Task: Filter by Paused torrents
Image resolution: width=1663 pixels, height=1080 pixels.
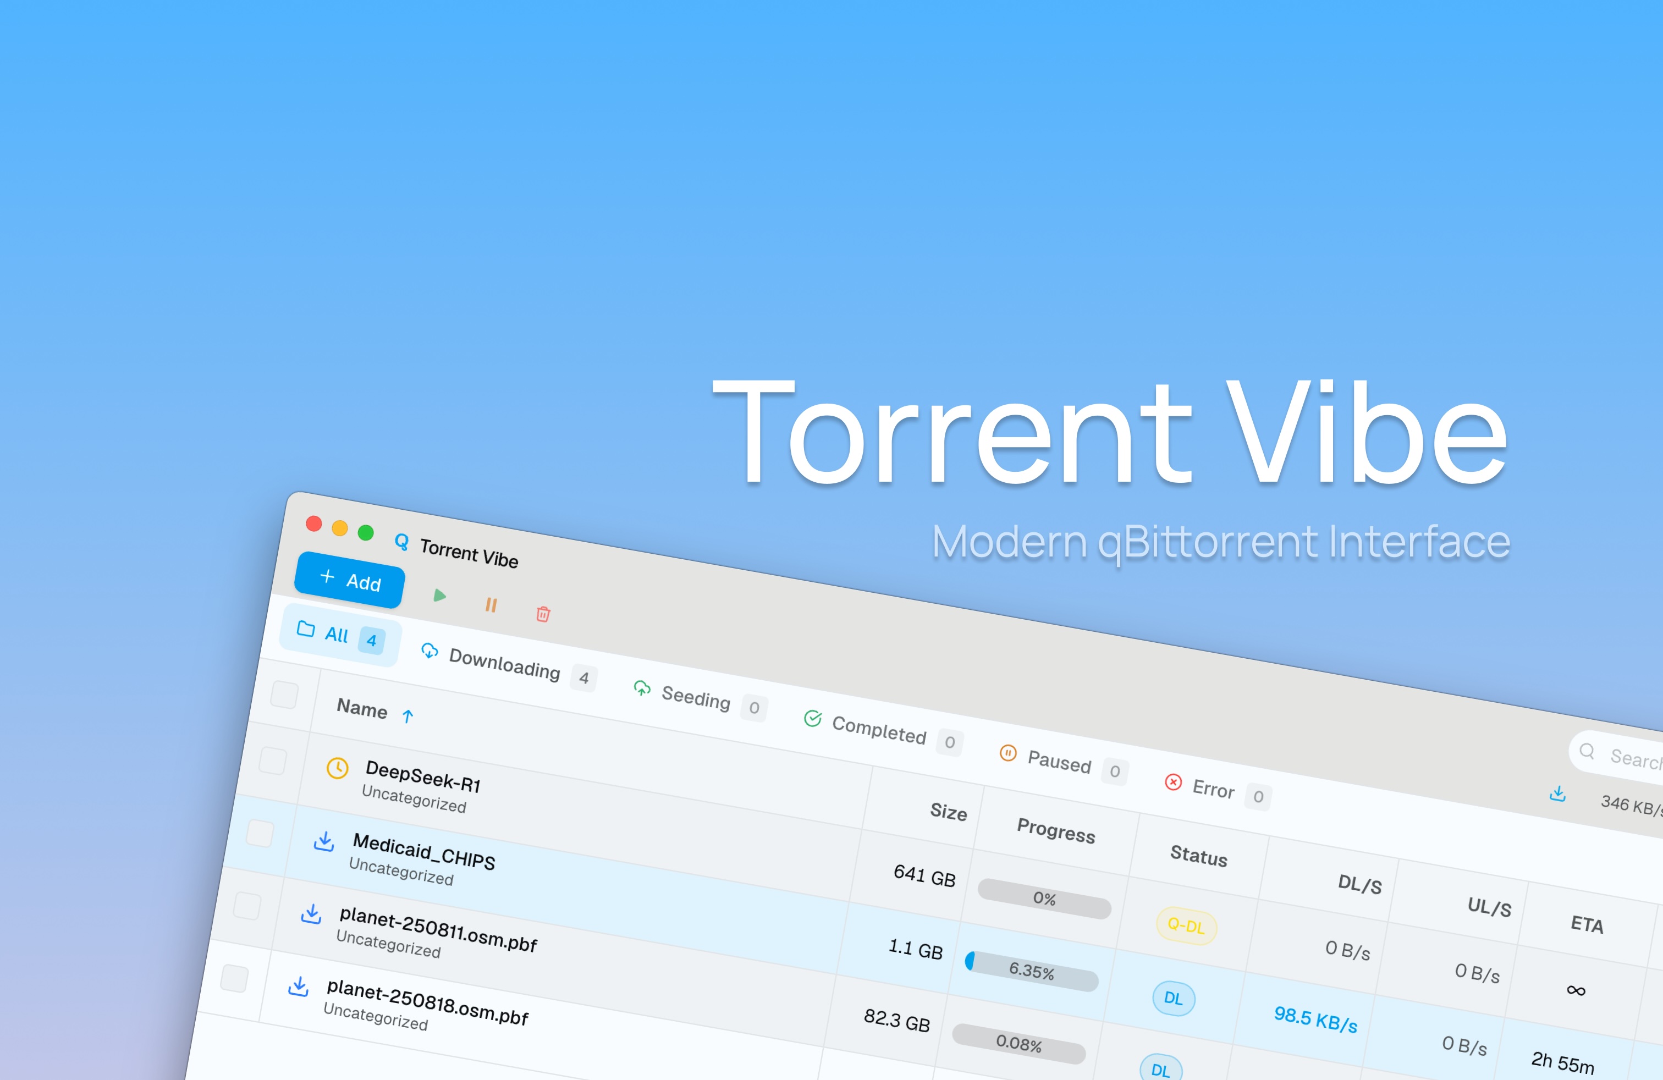Action: tap(1064, 763)
